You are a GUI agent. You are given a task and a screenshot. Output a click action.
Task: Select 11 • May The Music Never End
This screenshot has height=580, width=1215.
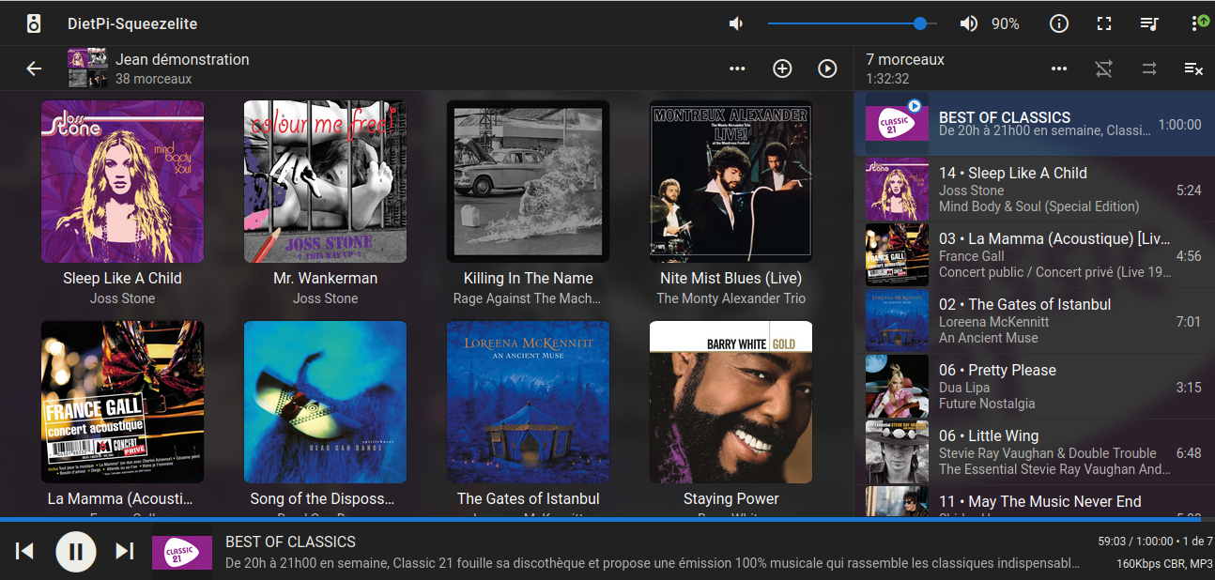pos(1035,501)
